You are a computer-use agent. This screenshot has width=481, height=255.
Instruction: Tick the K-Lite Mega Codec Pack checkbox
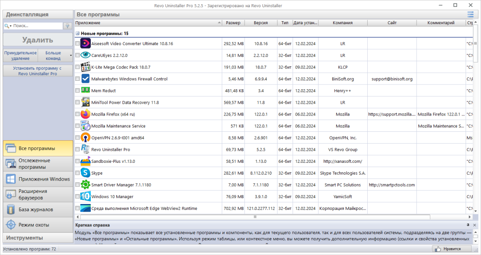pyautogui.click(x=78, y=67)
